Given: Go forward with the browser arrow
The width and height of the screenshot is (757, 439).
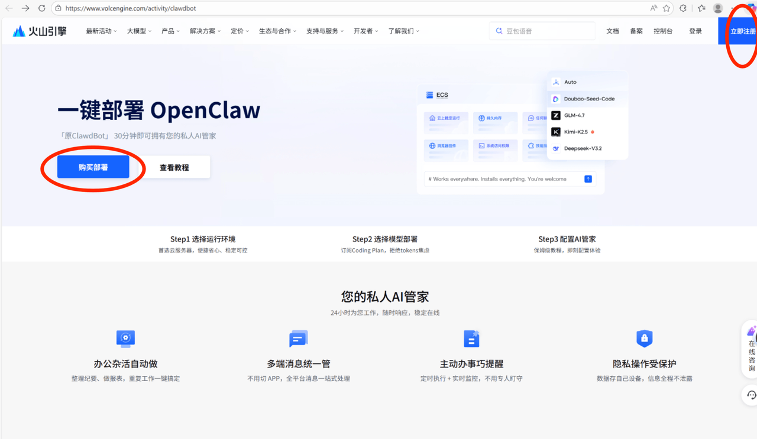Looking at the screenshot, I should [x=25, y=8].
